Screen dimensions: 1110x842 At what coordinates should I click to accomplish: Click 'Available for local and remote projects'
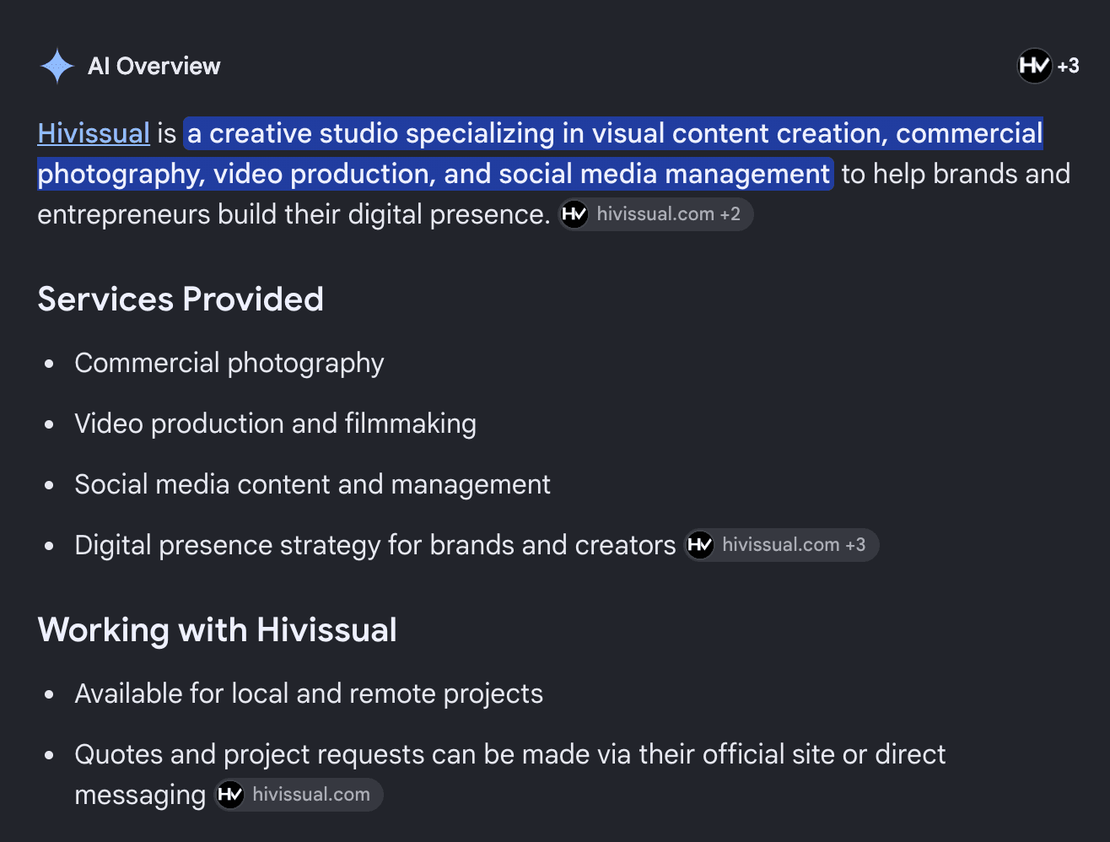point(309,694)
